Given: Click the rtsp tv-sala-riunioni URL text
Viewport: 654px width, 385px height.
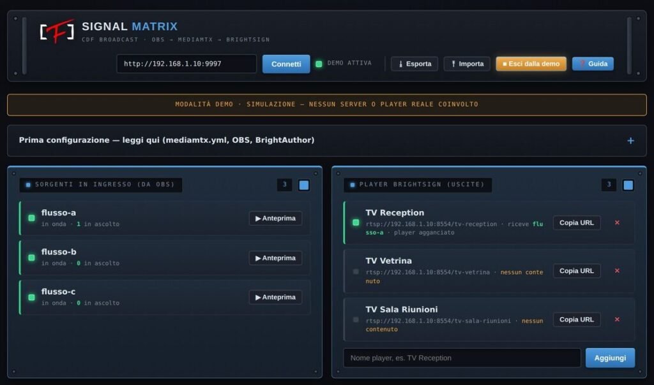Looking at the screenshot, I should click(438, 321).
